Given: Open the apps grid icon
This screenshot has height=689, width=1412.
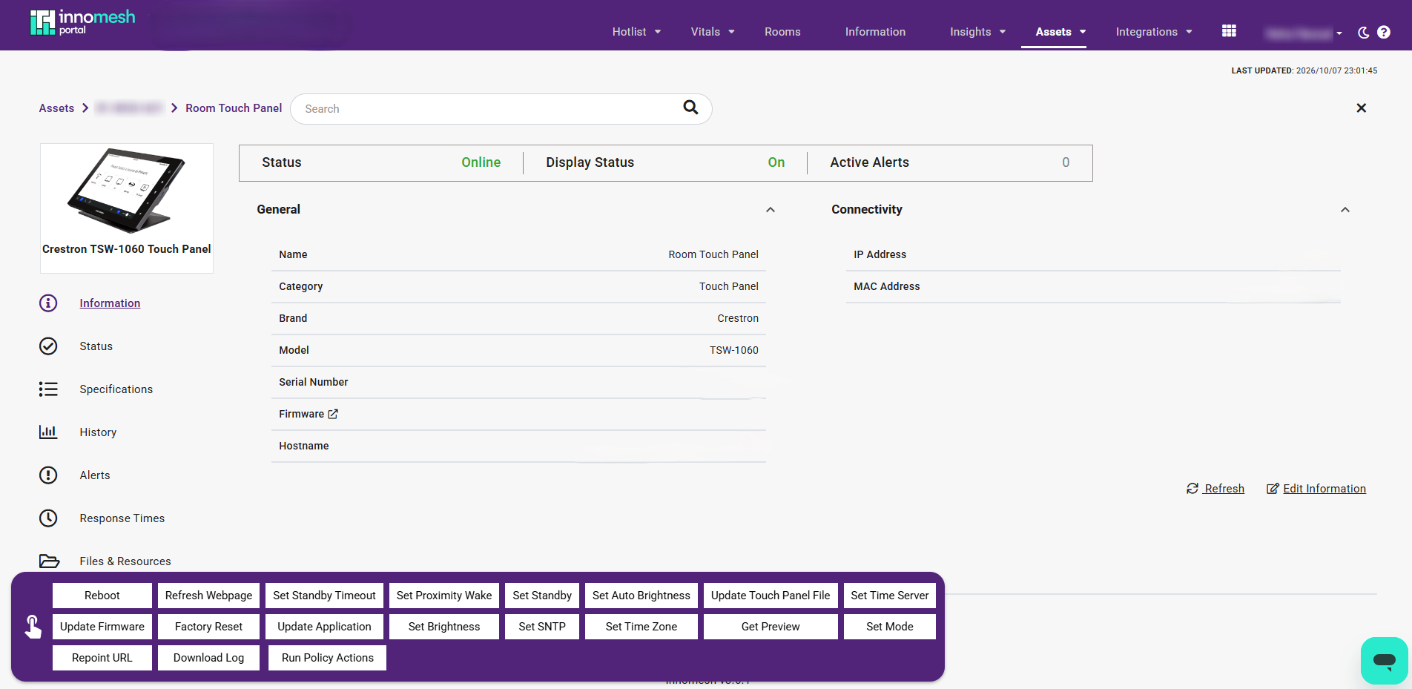Looking at the screenshot, I should pos(1229,30).
